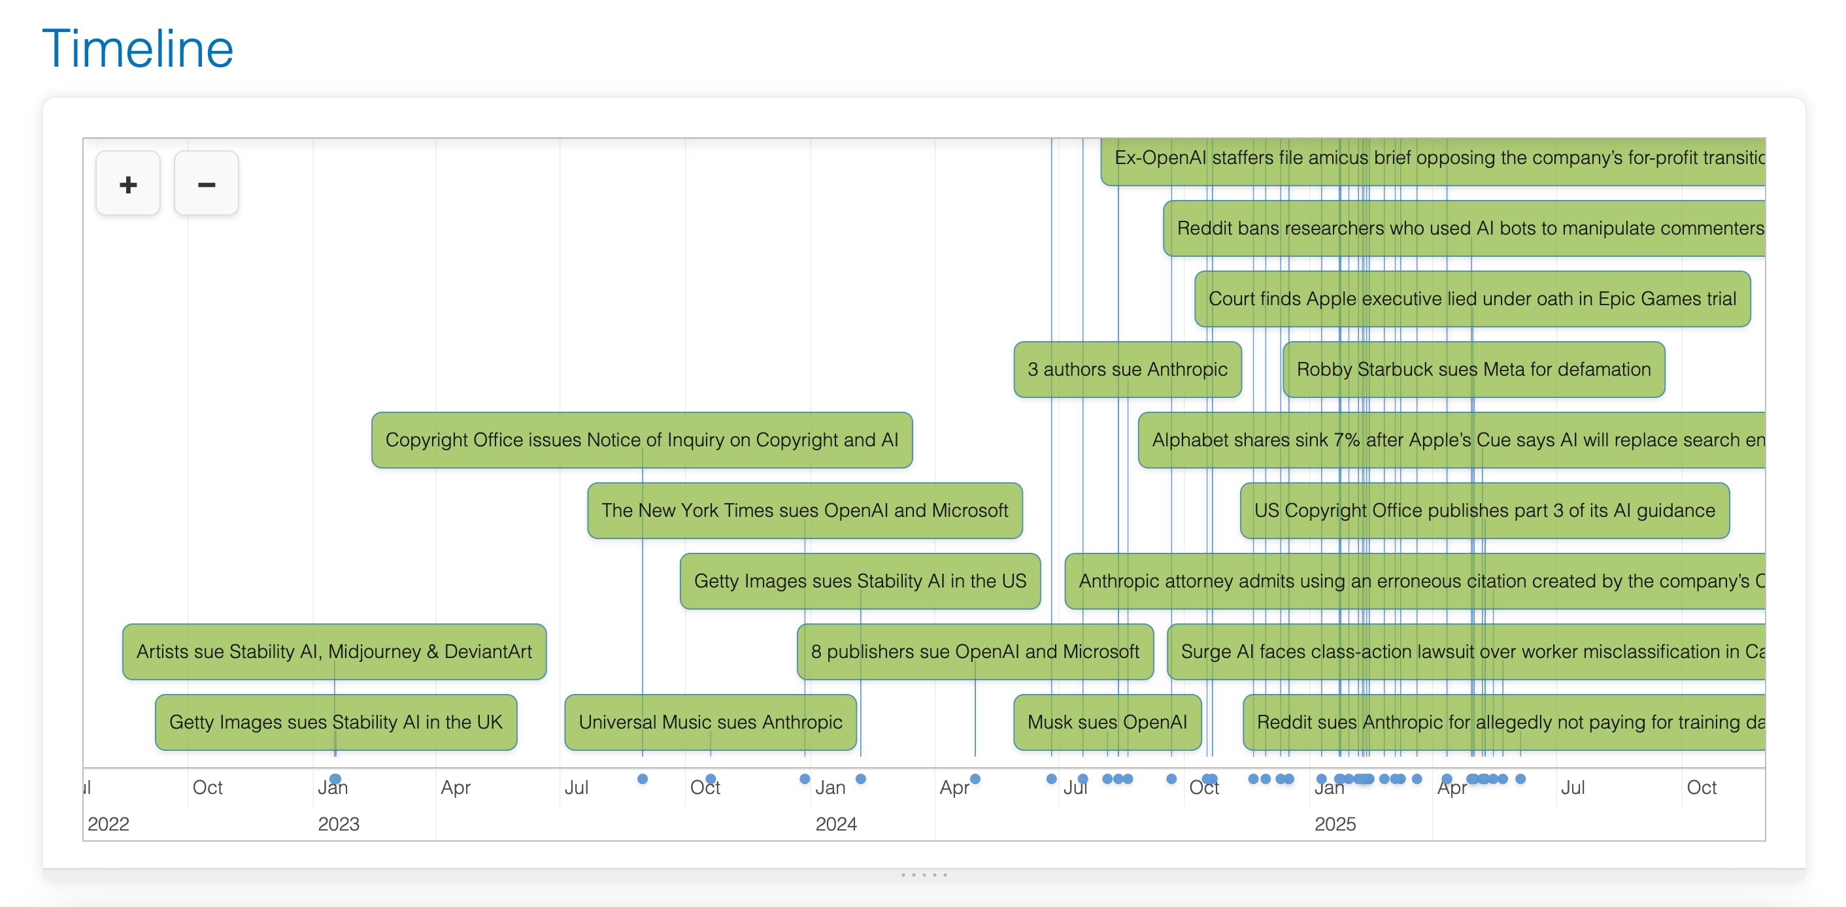This screenshot has width=1846, height=907.
Task: Click the minus zoom-out button
Action: pos(207,184)
